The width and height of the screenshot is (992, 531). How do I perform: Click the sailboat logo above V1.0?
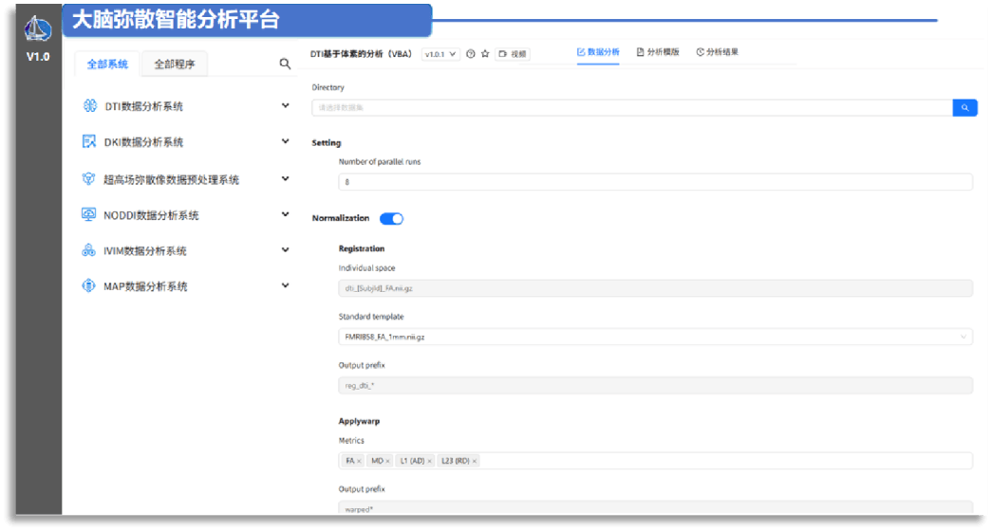pos(38,29)
